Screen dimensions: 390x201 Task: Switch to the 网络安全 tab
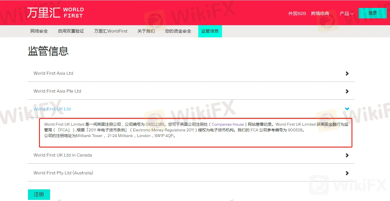click(x=39, y=31)
